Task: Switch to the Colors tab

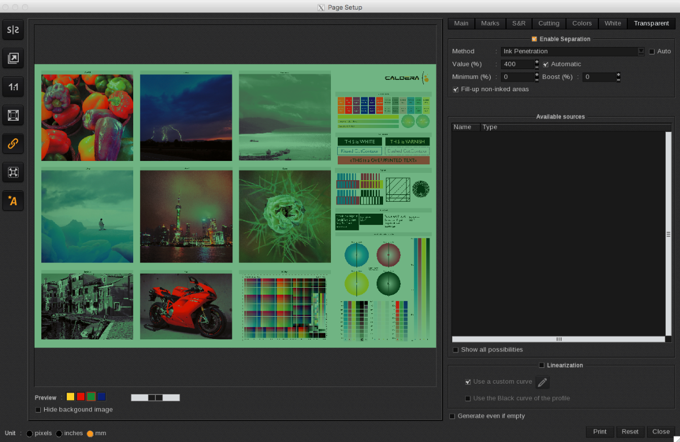Action: [x=582, y=23]
